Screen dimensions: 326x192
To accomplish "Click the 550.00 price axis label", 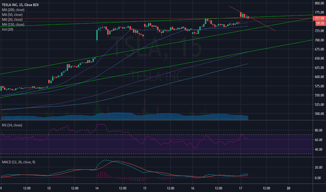I will [319, 95].
